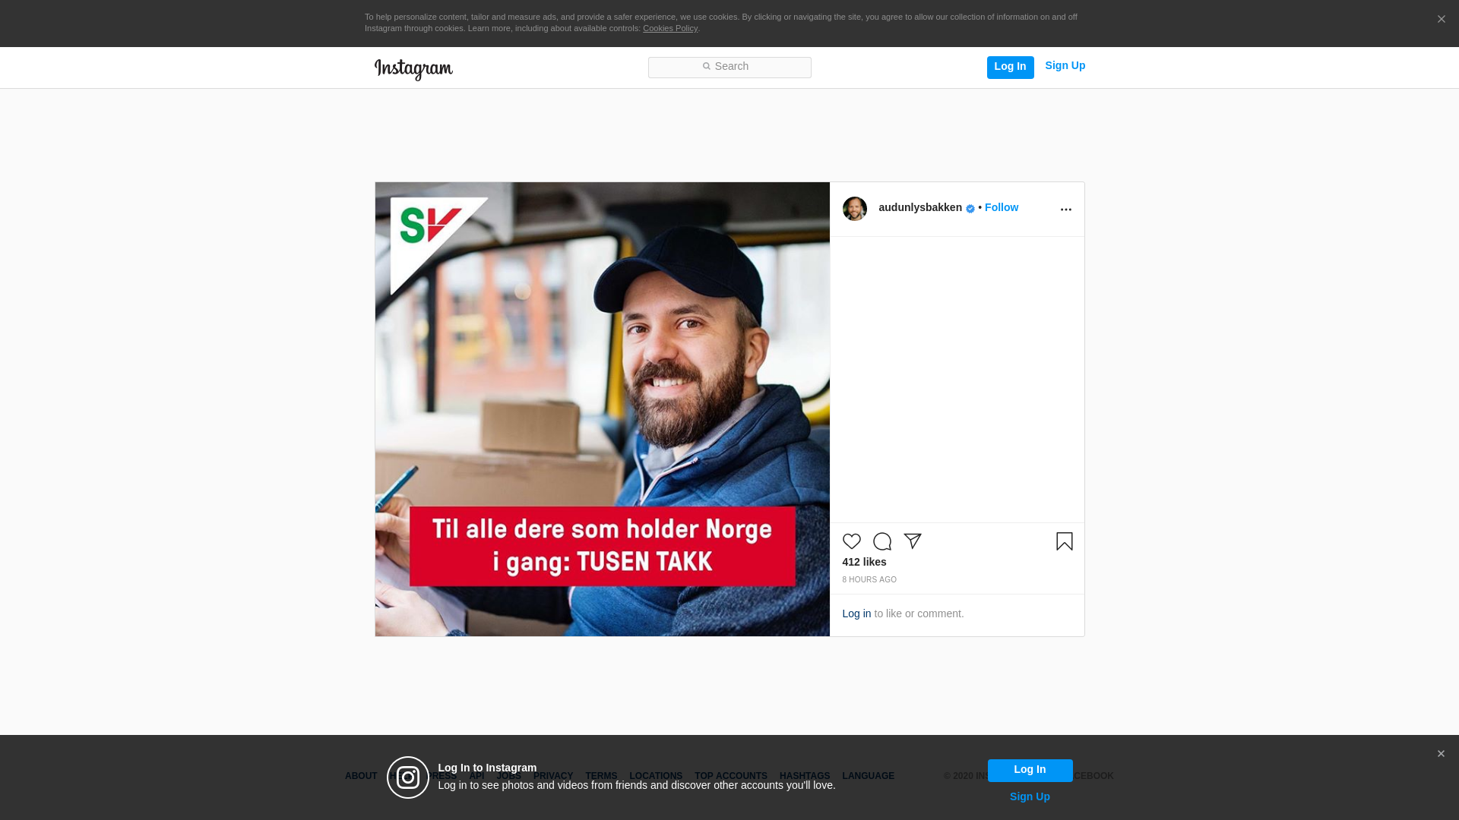Click the 8 HOURS AGO timestamp

(x=869, y=580)
